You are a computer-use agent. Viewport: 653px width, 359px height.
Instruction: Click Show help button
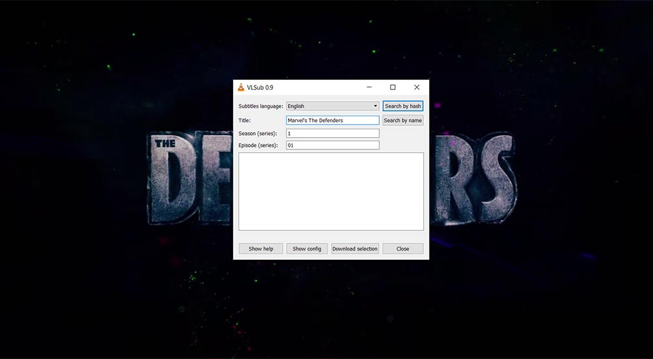click(261, 249)
